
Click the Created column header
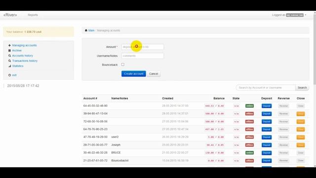pyautogui.click(x=168, y=98)
